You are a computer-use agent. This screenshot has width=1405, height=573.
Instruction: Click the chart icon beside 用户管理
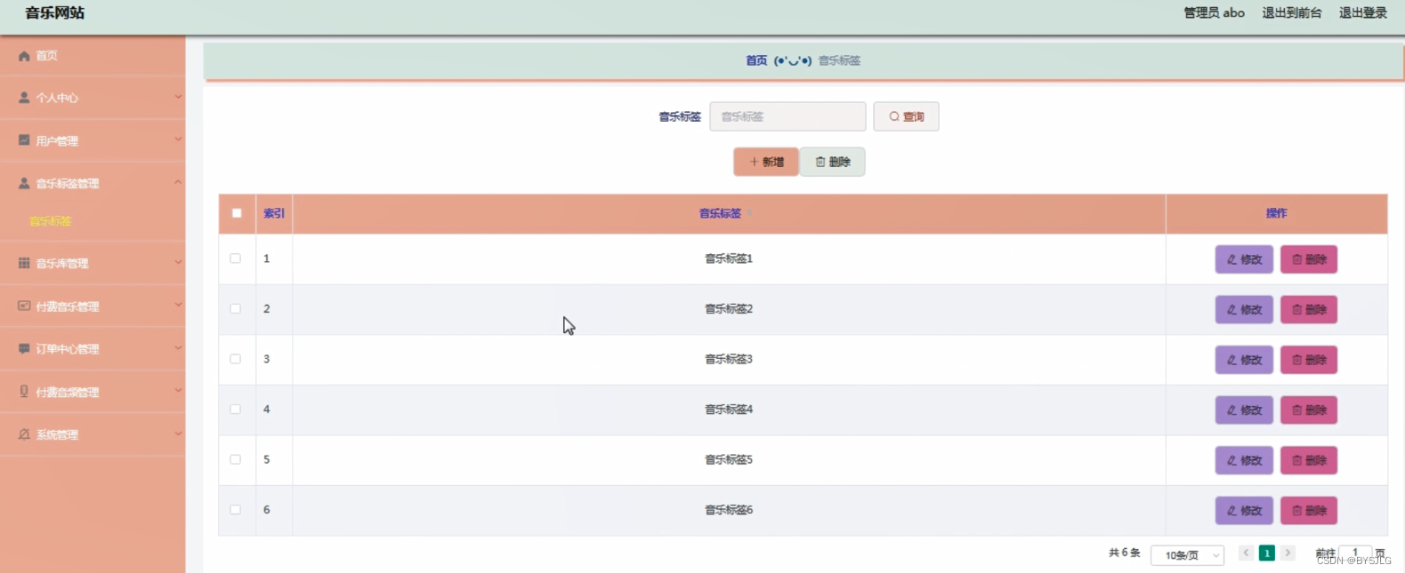click(24, 140)
